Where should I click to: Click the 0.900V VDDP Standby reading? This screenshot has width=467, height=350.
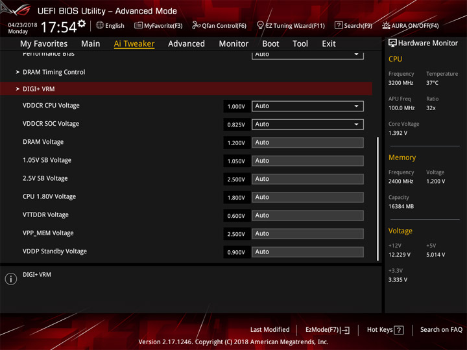click(236, 252)
